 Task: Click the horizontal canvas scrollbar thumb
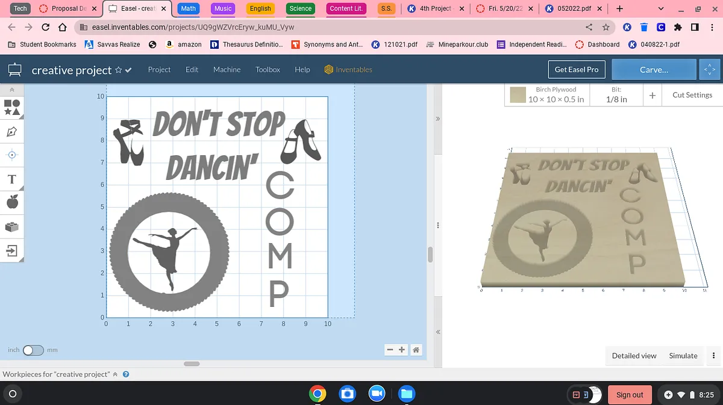tap(192, 363)
